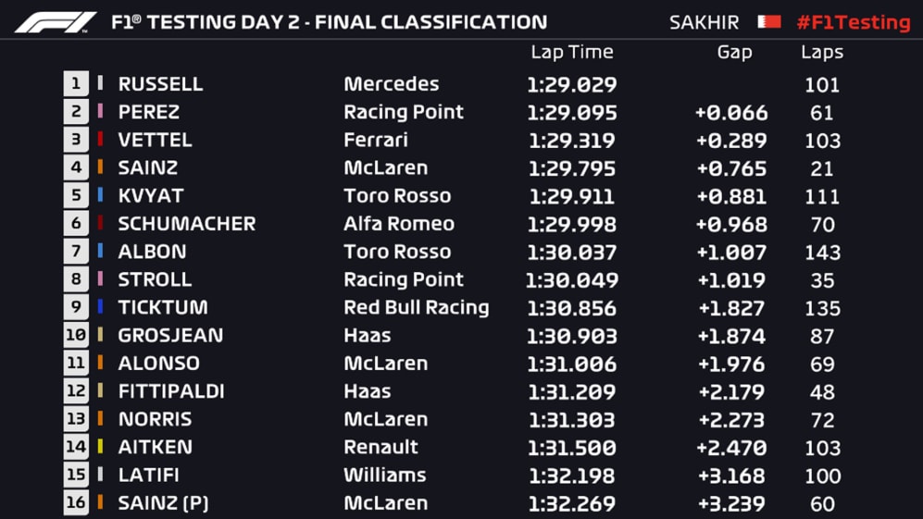Click the Racing Point team name for Perez
This screenshot has height=519, width=923.
pyautogui.click(x=404, y=112)
